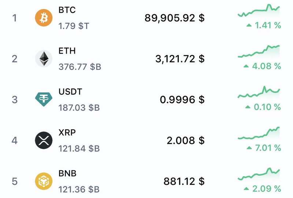The width and height of the screenshot is (293, 198).
Task: View the BNB sparkline price chart
Action: [259, 175]
